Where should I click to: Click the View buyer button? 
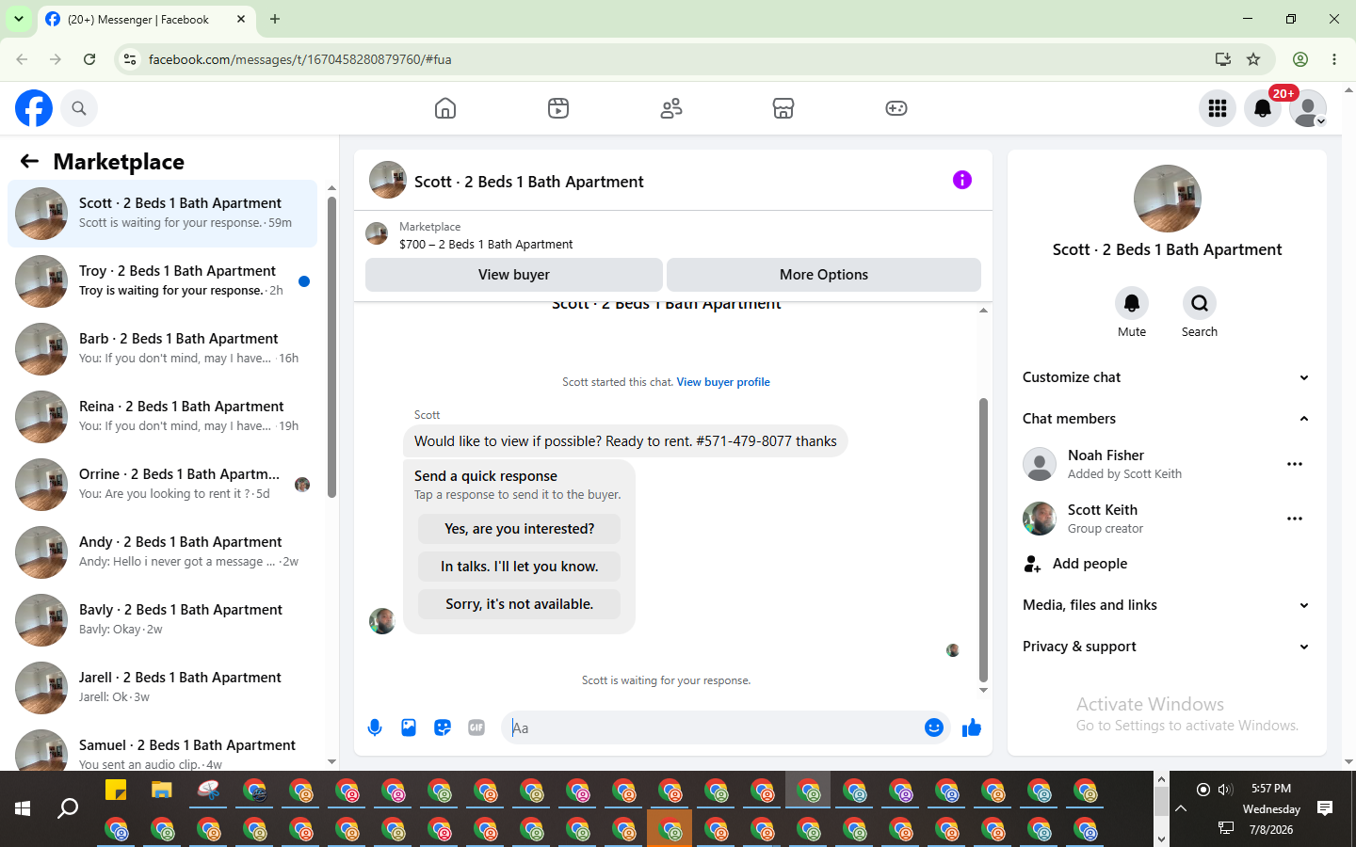tap(514, 275)
